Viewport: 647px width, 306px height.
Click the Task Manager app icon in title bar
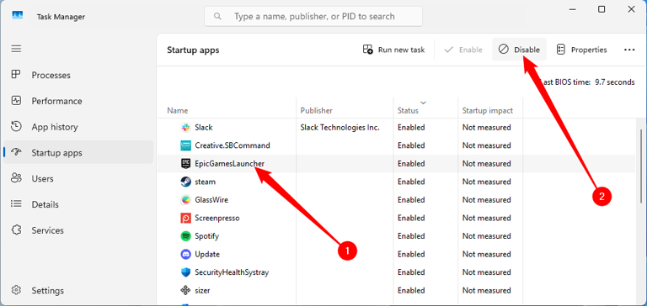pyautogui.click(x=18, y=16)
